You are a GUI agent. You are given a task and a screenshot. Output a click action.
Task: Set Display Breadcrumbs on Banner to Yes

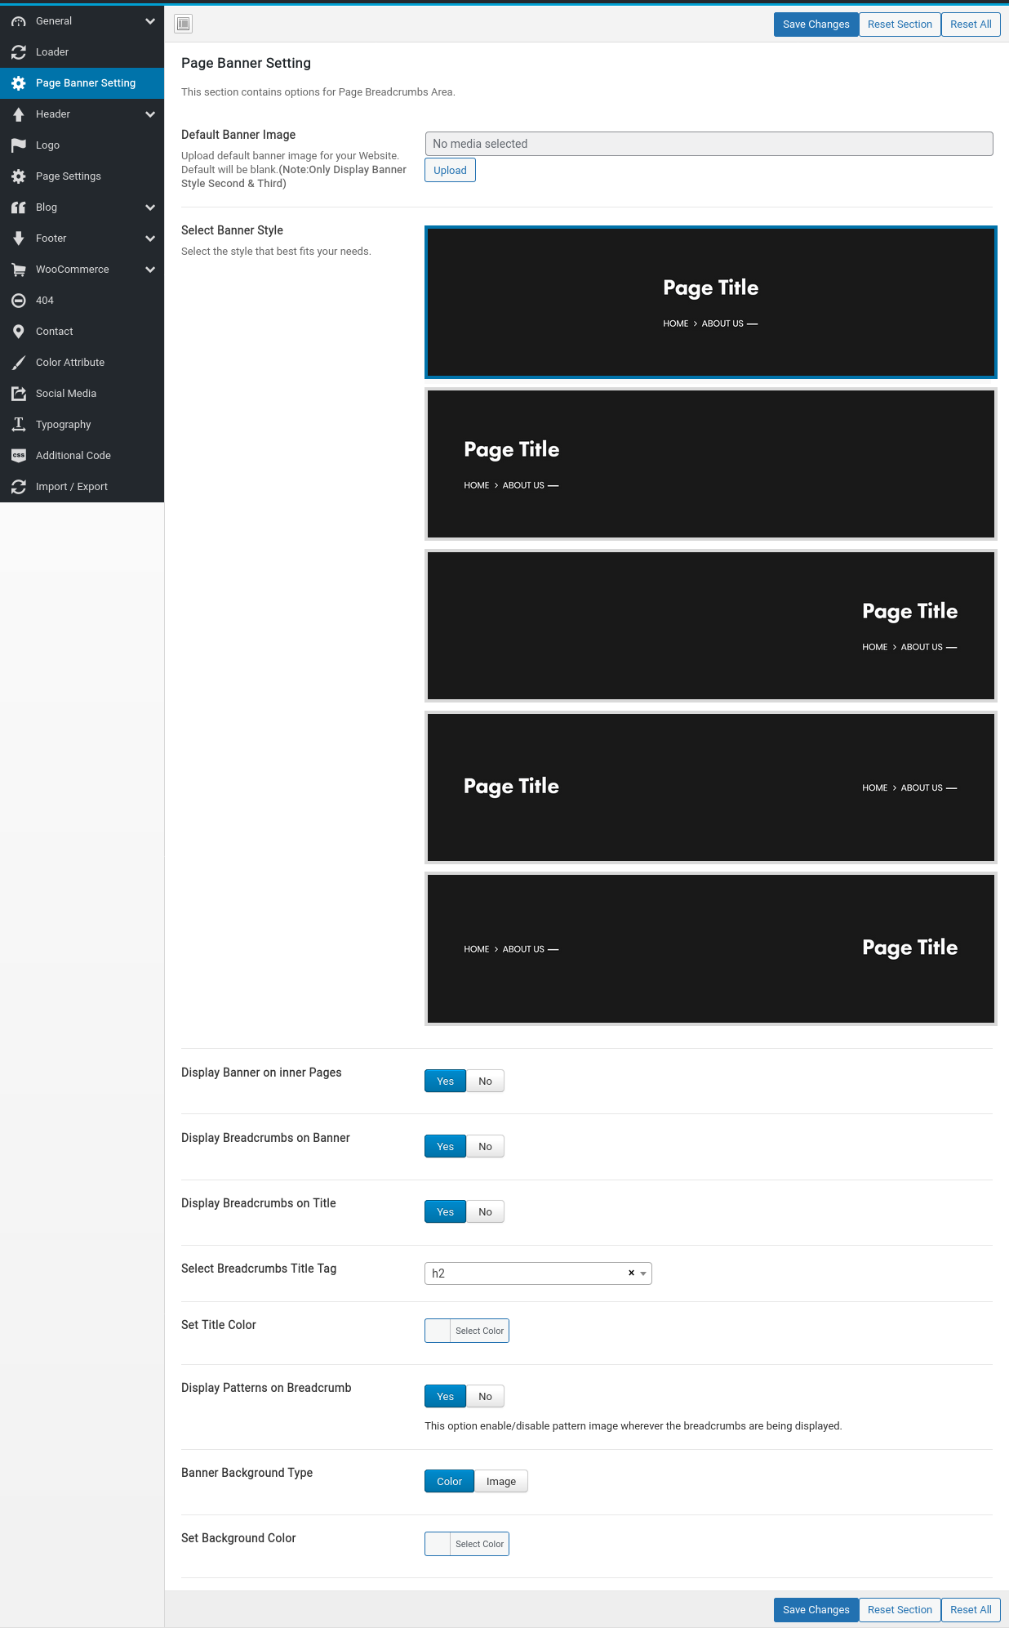(x=445, y=1146)
